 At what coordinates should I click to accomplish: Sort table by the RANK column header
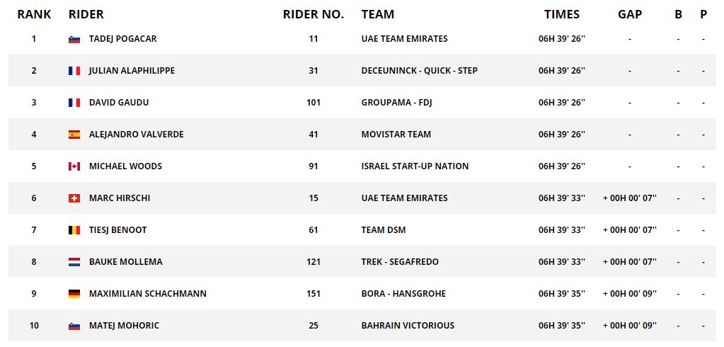[34, 14]
